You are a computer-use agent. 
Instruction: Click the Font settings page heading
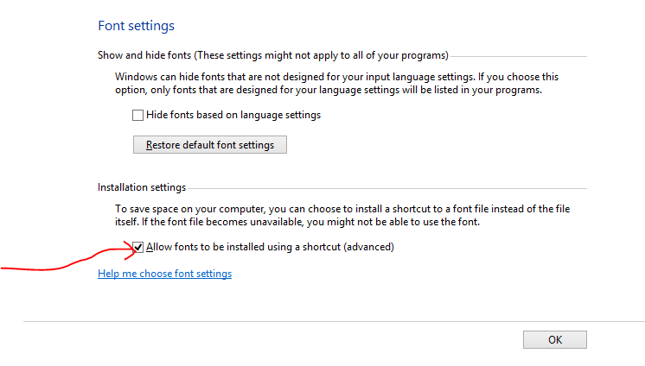click(136, 26)
